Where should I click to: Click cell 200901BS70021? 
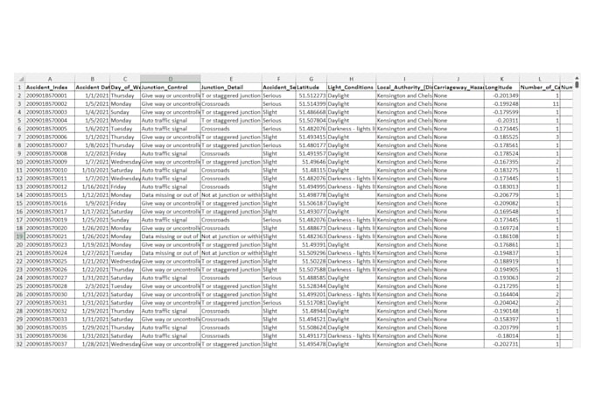[x=50, y=236]
